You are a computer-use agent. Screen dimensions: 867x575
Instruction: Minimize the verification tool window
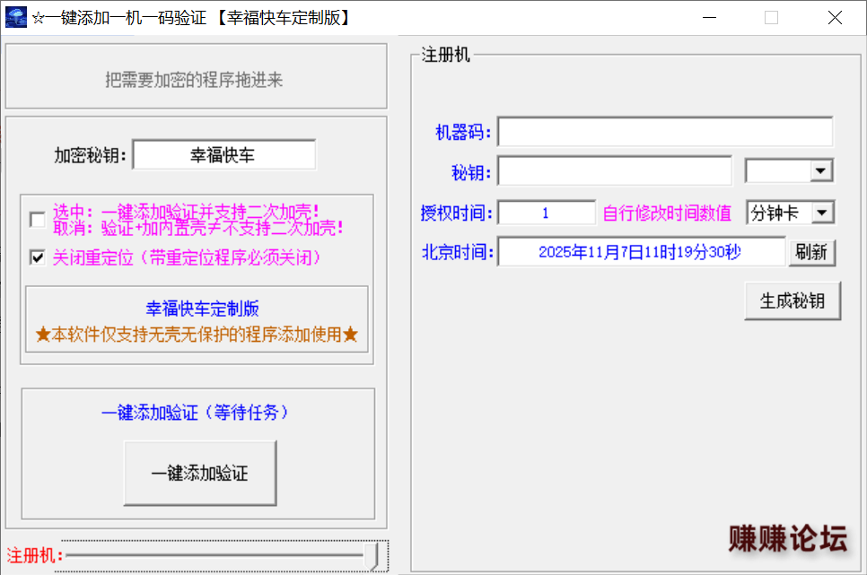coord(709,18)
